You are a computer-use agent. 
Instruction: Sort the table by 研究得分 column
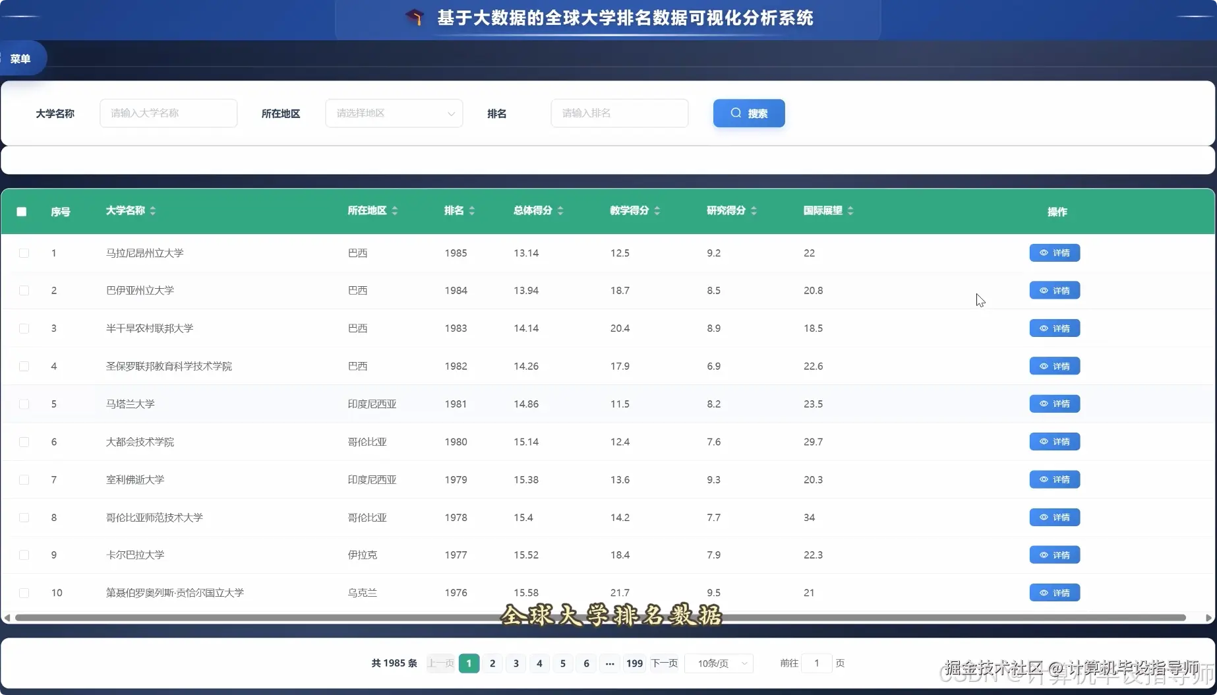tap(754, 210)
